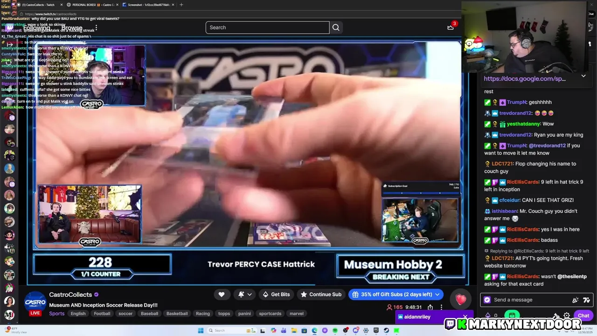Viewport: 597px width, 336px height.
Task: Open the three-dot menu next to Browse
Action: click(96, 28)
